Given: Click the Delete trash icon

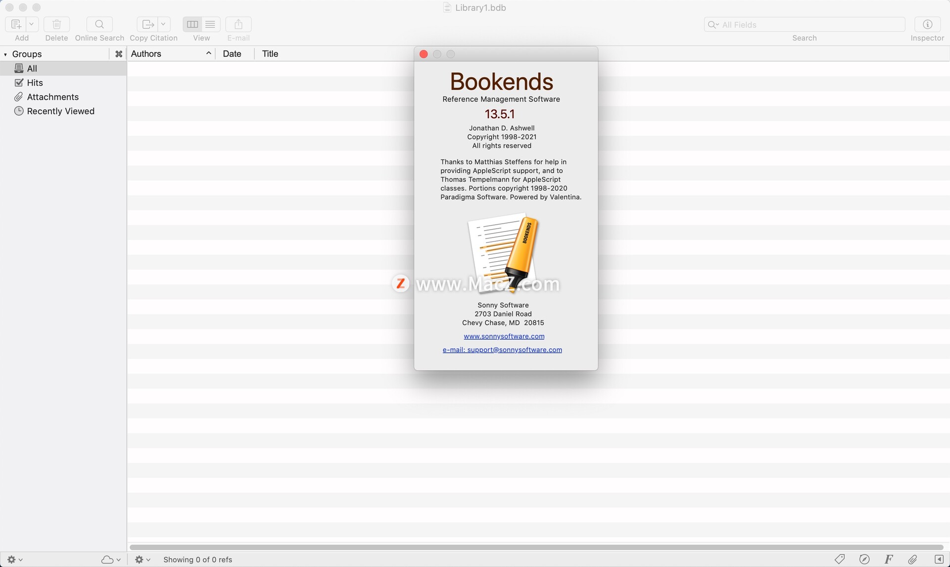Looking at the screenshot, I should tap(56, 24).
